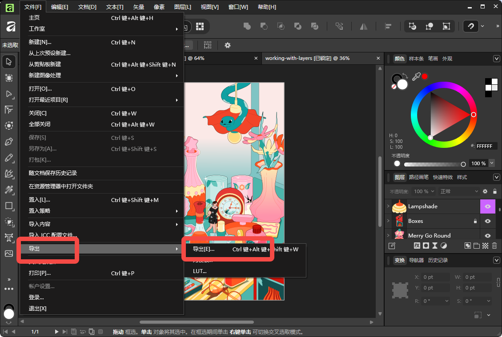Click the Intersect boolean operation icon
Viewport: 502px width, 337px height.
pyautogui.click(x=281, y=26)
